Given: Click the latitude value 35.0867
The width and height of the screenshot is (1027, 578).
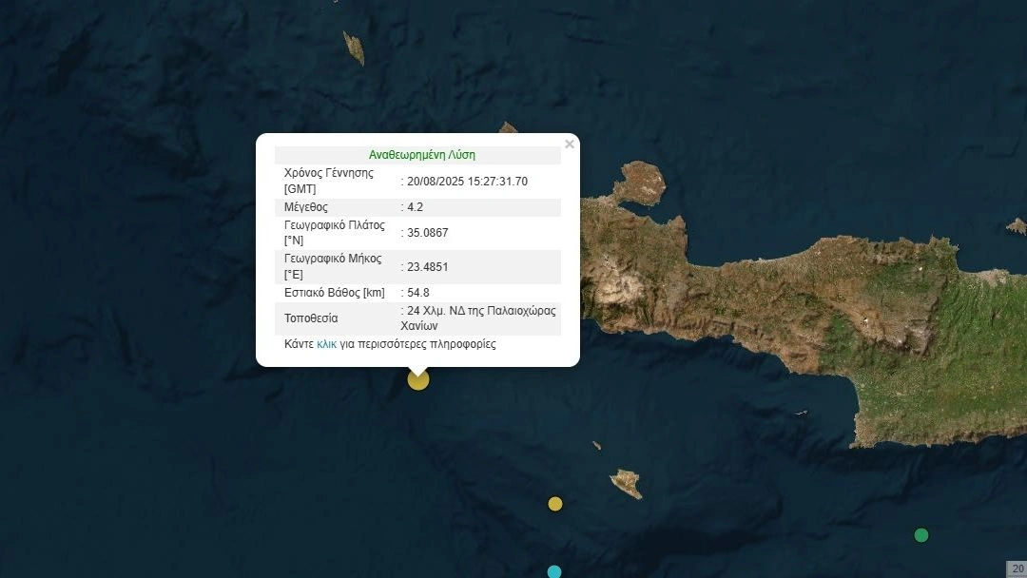Looking at the screenshot, I should click(427, 233).
